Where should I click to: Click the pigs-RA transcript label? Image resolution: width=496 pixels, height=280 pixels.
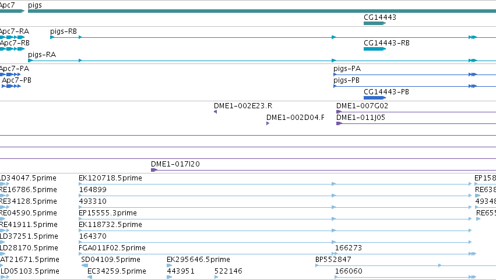(42, 55)
